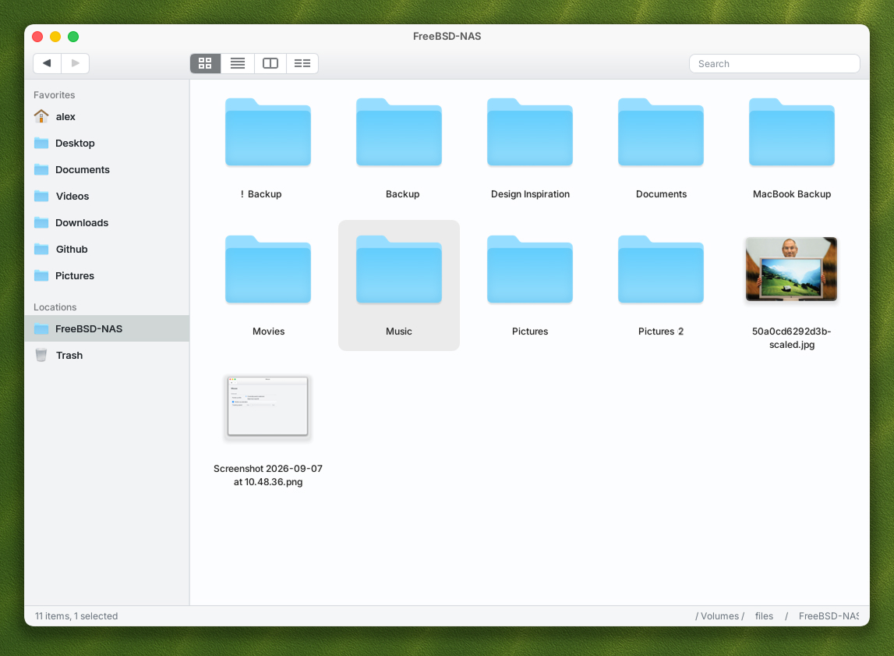This screenshot has height=656, width=894.
Task: Click the "Movies" name label
Action: 269,332
